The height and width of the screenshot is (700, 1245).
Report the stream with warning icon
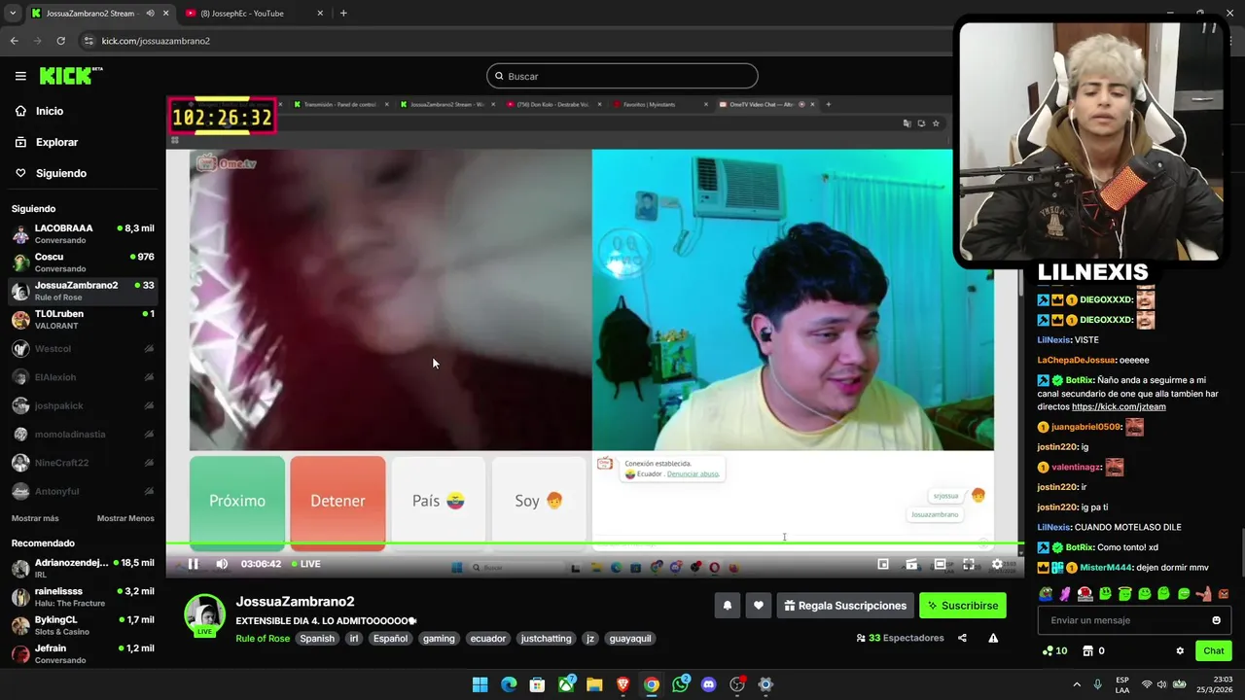pyautogui.click(x=993, y=638)
